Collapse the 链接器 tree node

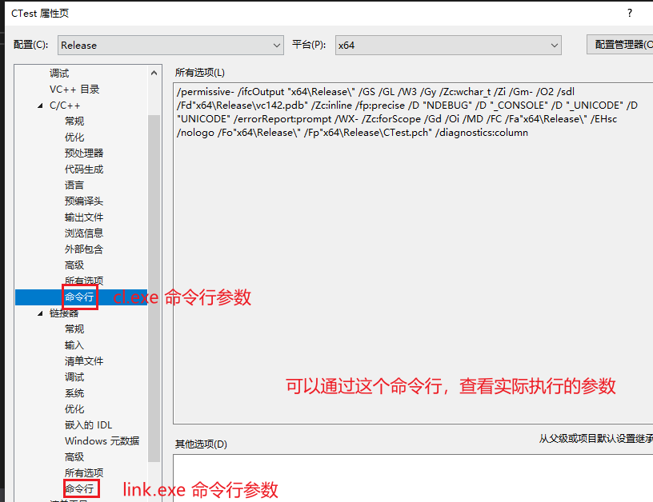coord(40,313)
